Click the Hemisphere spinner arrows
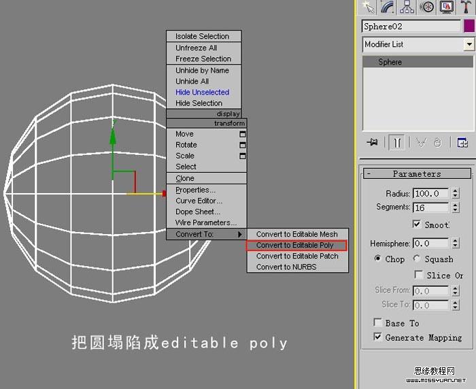 tap(455, 243)
